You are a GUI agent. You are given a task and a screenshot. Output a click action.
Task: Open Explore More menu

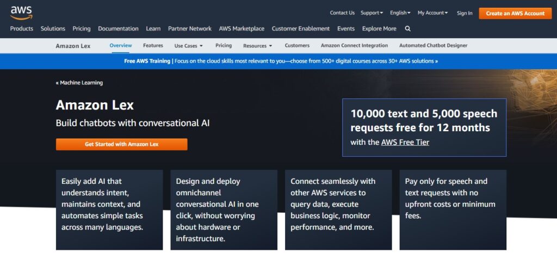[379, 28]
